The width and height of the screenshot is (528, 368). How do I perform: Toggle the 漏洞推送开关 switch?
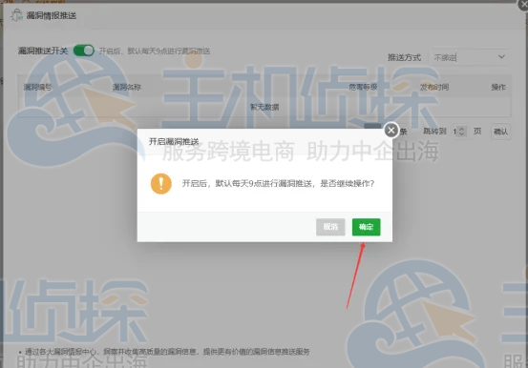point(84,51)
